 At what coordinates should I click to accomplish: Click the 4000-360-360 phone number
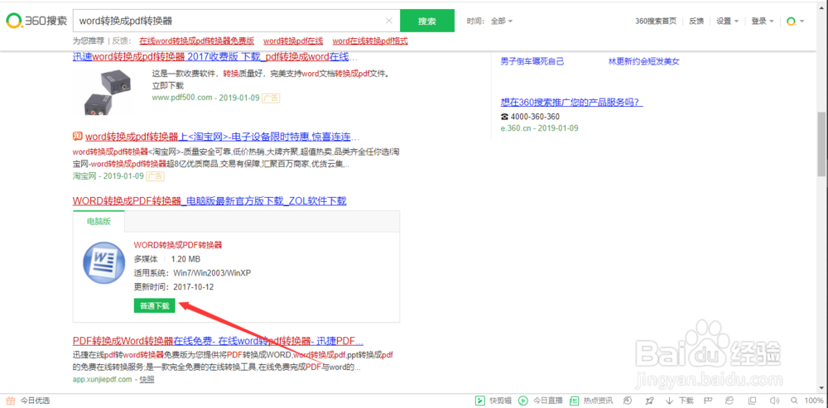(x=534, y=117)
